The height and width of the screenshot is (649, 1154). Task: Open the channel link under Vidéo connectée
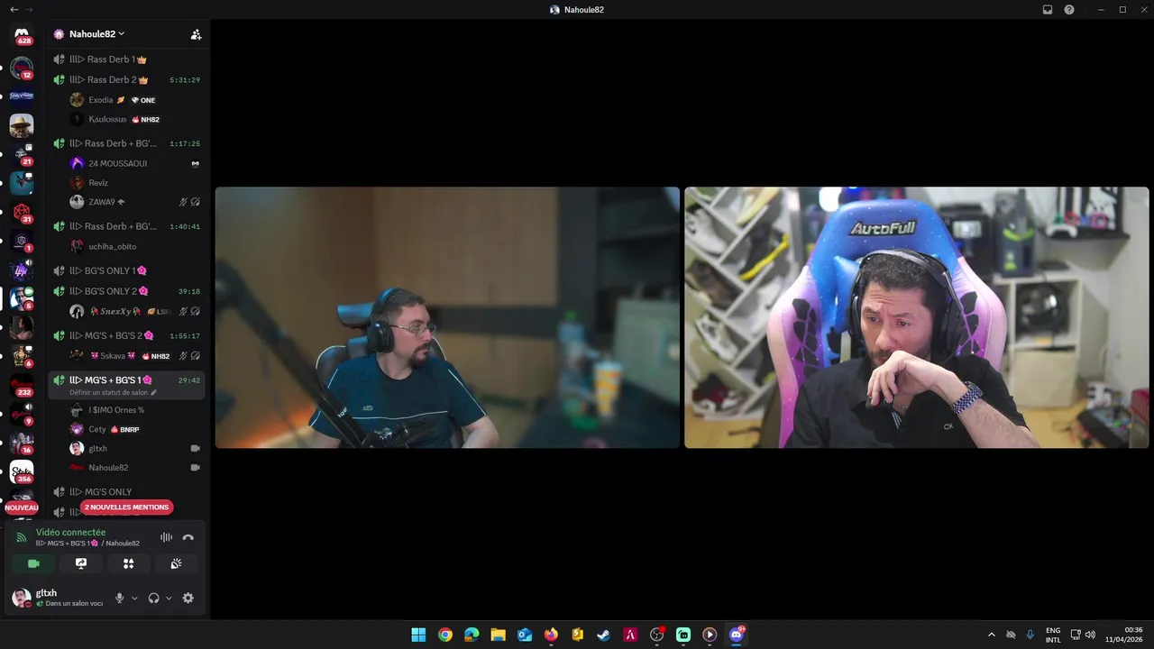pos(87,544)
